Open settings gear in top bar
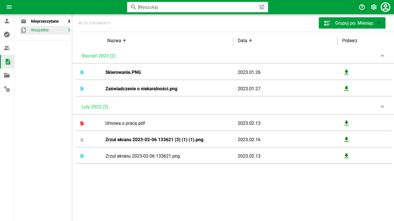394x221 pixels. [x=374, y=7]
